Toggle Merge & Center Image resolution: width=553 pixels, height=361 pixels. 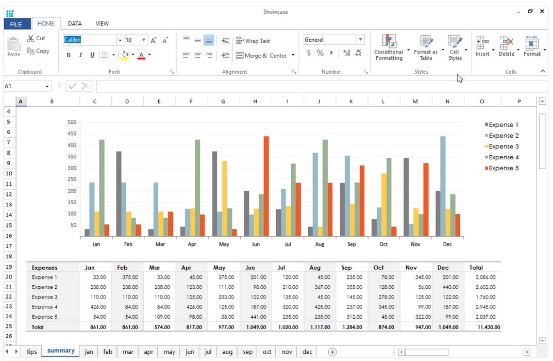click(x=261, y=55)
